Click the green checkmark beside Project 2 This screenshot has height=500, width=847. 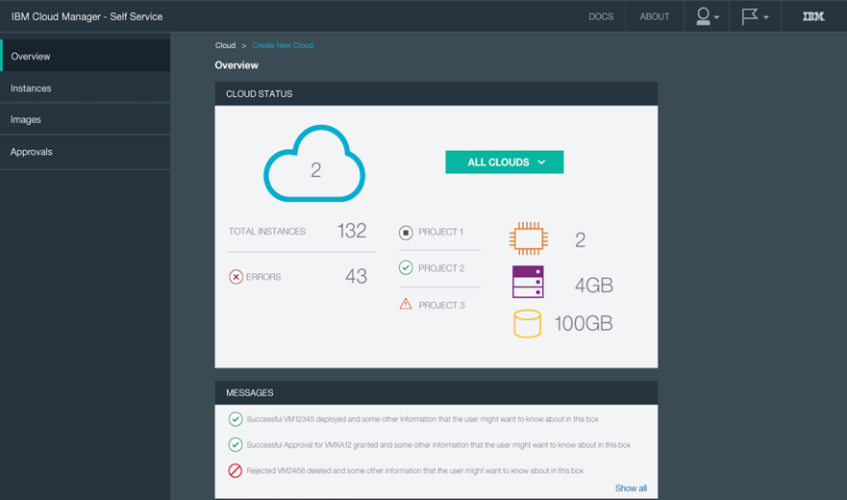coord(406,268)
